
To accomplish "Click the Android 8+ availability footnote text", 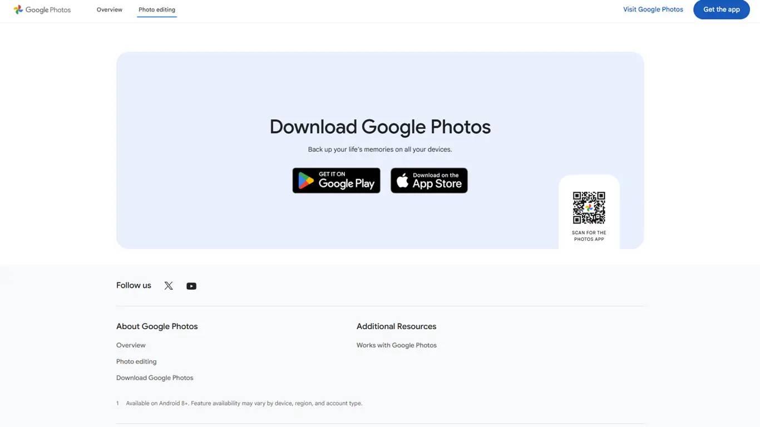I will [244, 403].
